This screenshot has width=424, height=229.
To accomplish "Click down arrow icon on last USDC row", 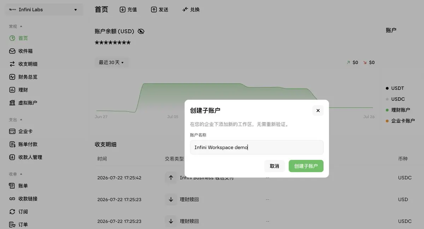I will (x=171, y=221).
